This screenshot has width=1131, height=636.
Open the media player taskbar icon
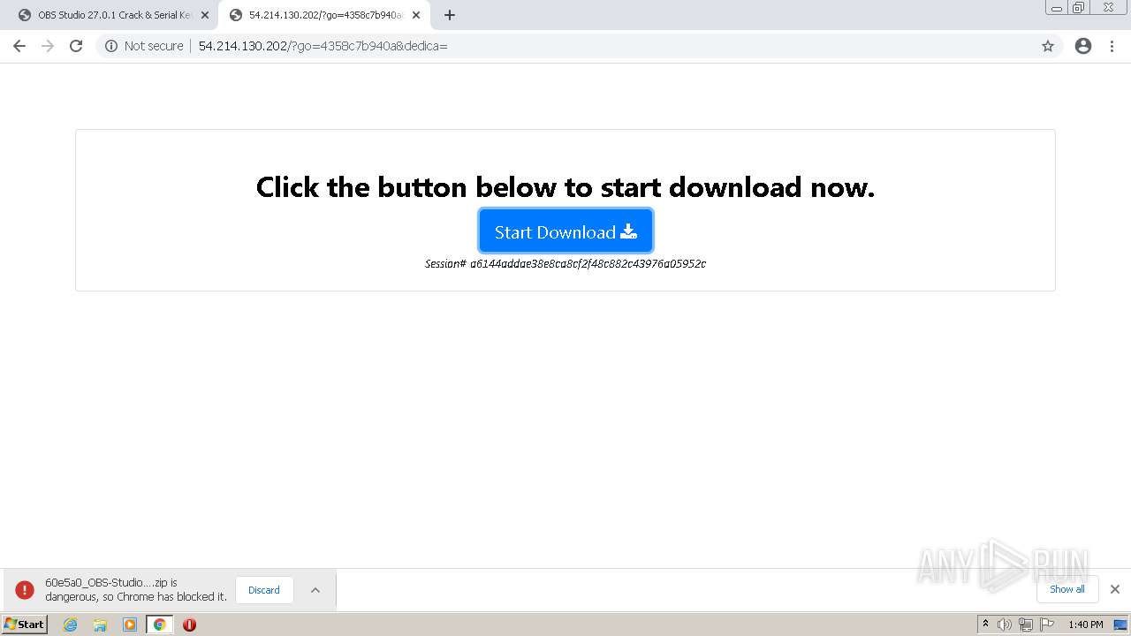click(130, 625)
